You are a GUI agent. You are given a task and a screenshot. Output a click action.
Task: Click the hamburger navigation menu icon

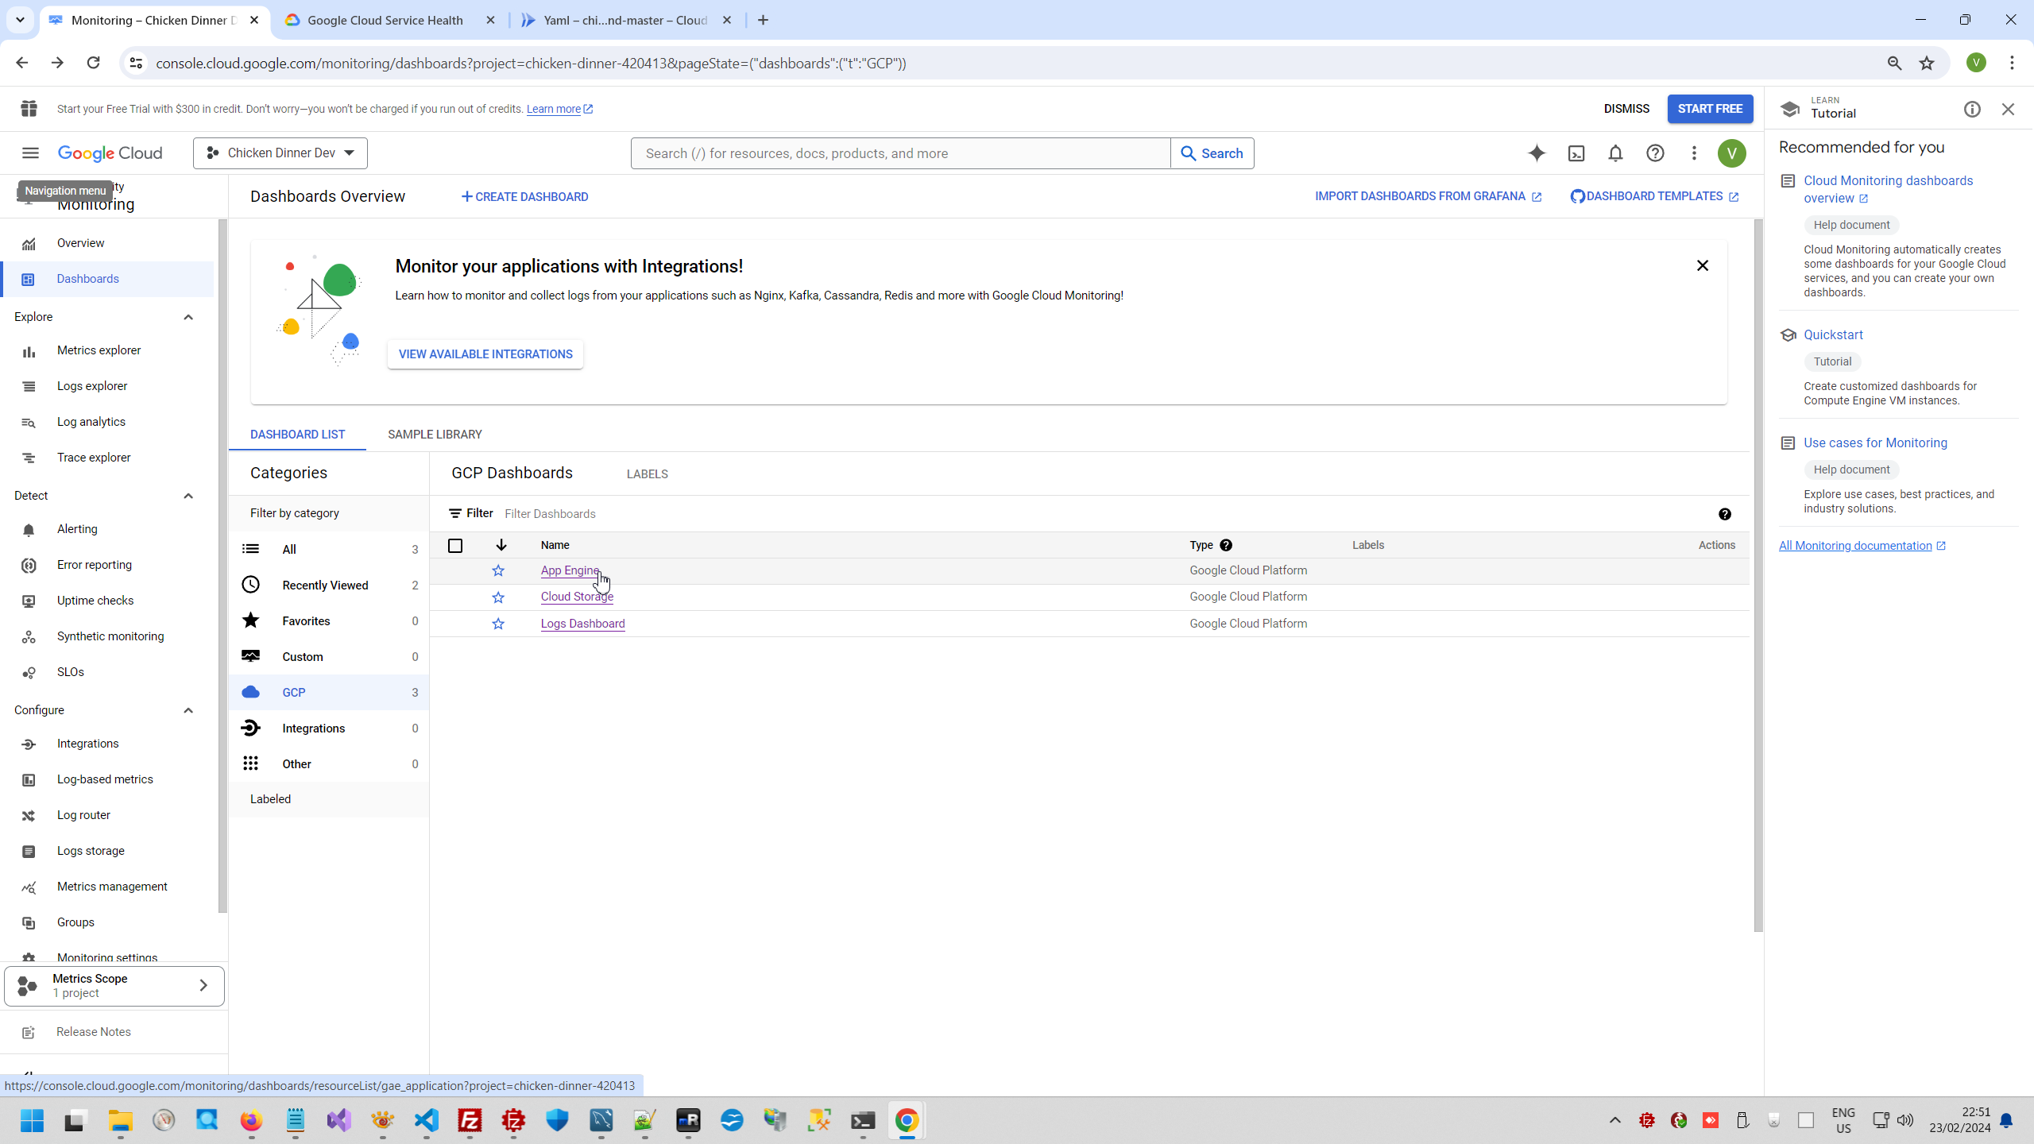click(x=30, y=153)
